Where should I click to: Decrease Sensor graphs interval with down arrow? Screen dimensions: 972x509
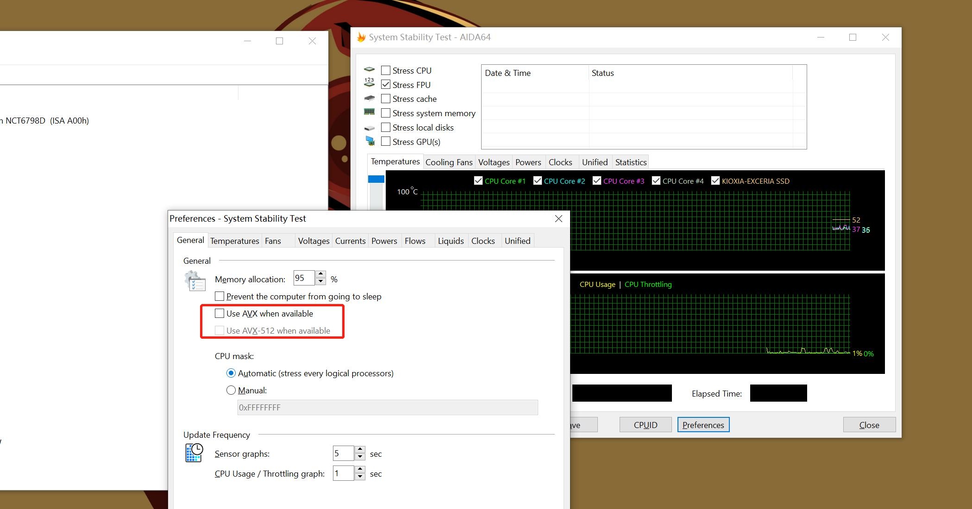point(360,457)
